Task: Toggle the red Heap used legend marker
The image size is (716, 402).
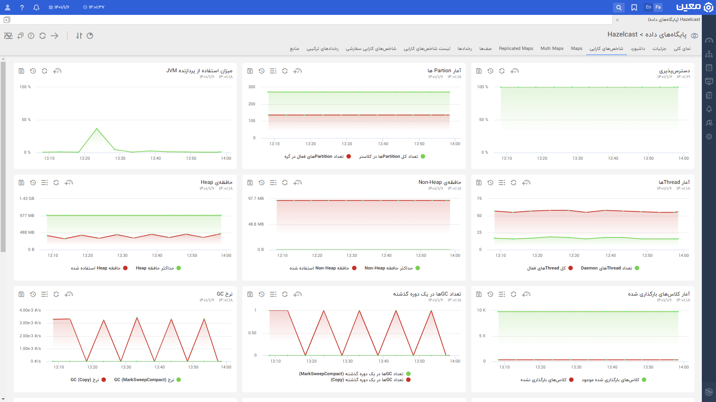Action: click(126, 268)
